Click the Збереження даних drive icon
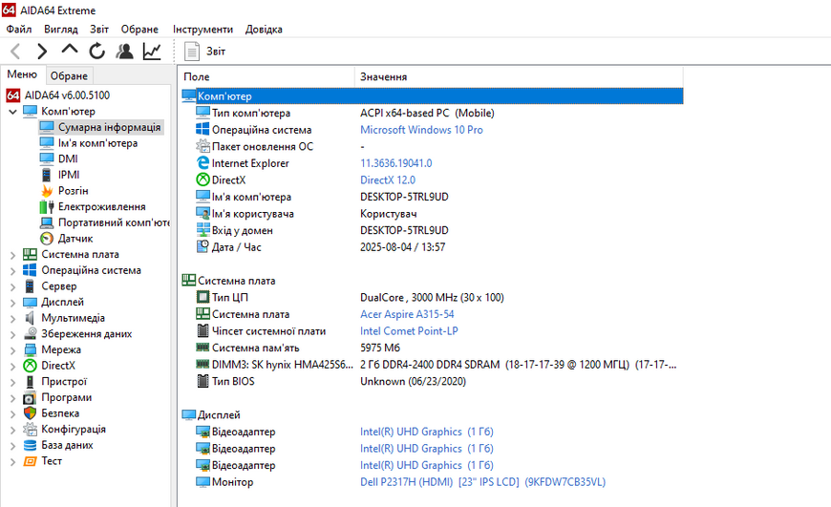The image size is (831, 507). pos(31,334)
